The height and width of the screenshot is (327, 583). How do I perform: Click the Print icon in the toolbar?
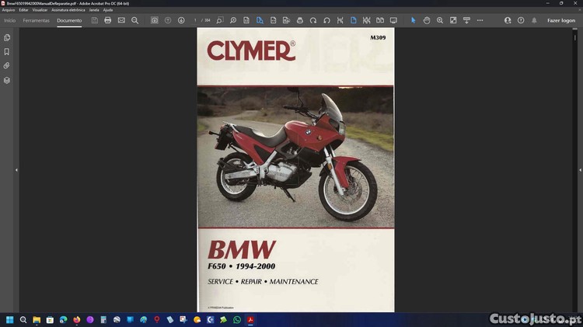(108, 20)
